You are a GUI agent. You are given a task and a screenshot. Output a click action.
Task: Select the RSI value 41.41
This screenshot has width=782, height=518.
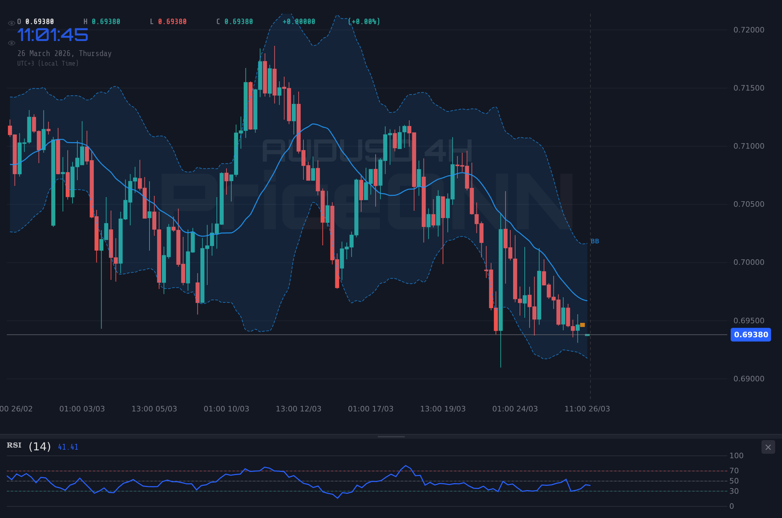[x=68, y=447]
